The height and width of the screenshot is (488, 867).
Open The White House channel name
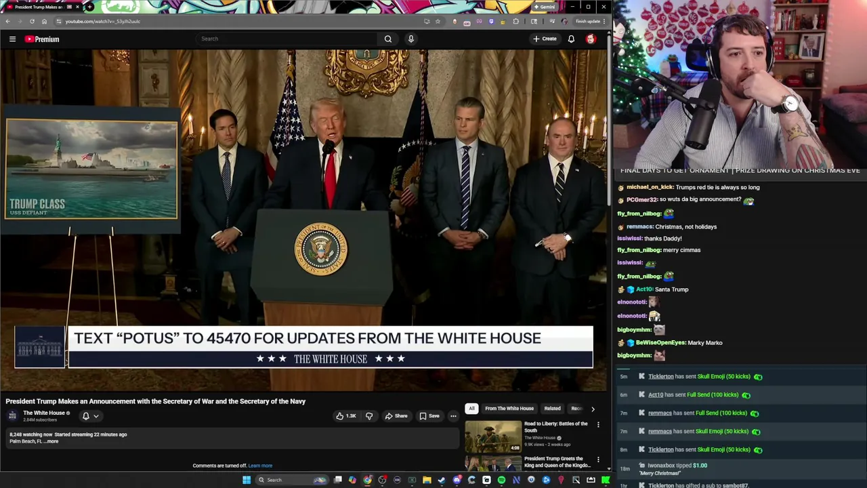pyautogui.click(x=44, y=413)
